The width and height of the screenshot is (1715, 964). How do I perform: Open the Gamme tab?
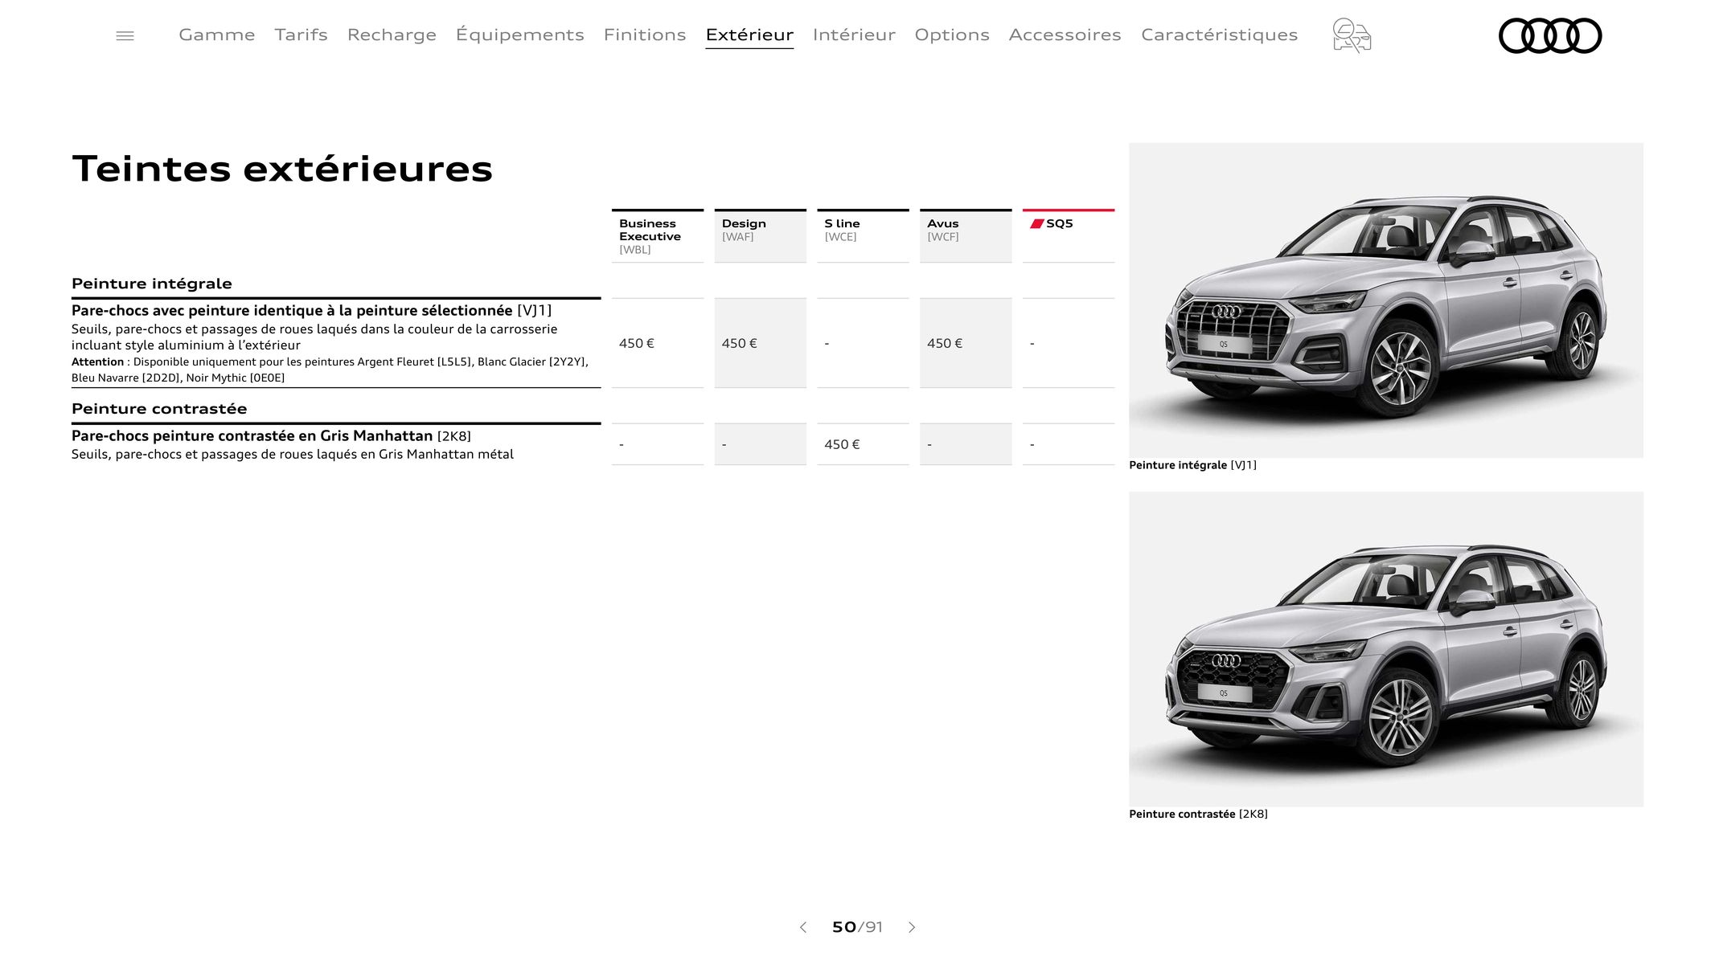216,35
